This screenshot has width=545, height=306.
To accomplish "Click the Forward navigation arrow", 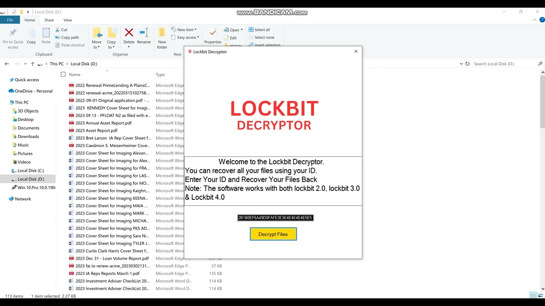I will coord(17,64).
